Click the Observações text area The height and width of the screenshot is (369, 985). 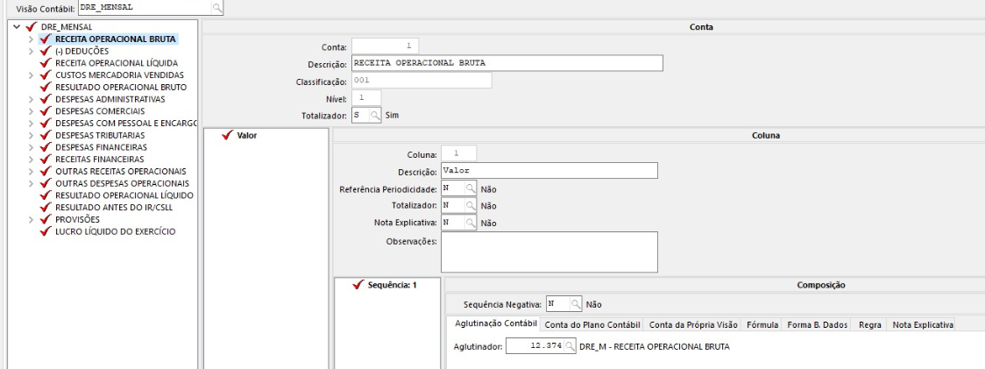[549, 252]
